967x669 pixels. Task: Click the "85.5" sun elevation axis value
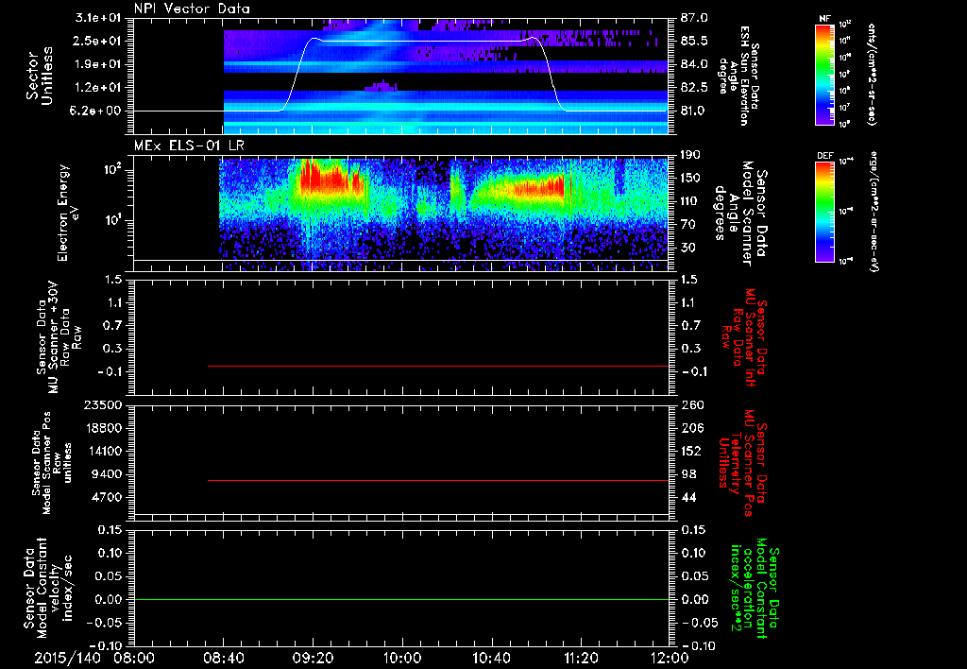694,41
